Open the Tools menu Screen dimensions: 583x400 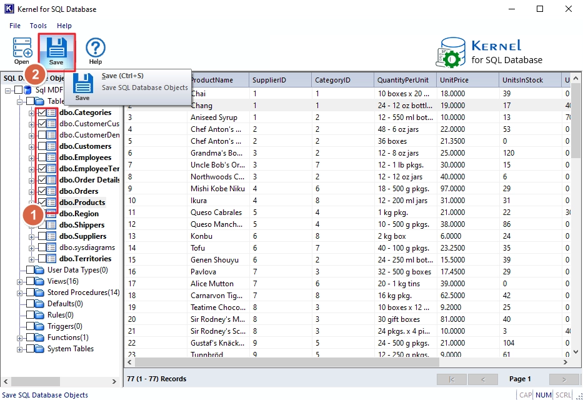coord(38,26)
